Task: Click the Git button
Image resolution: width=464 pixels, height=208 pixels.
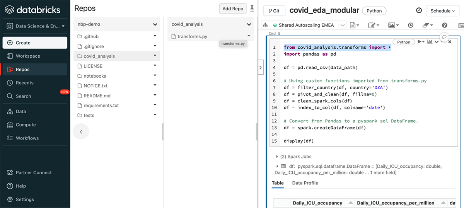Action: pyautogui.click(x=274, y=11)
